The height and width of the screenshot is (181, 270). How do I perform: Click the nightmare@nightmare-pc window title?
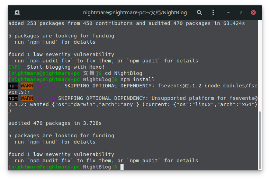click(x=135, y=12)
